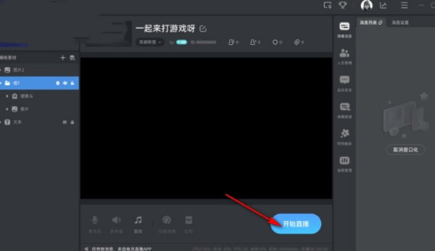435x251 pixels.
Task: Open the red envelope tool
Action: point(188,224)
